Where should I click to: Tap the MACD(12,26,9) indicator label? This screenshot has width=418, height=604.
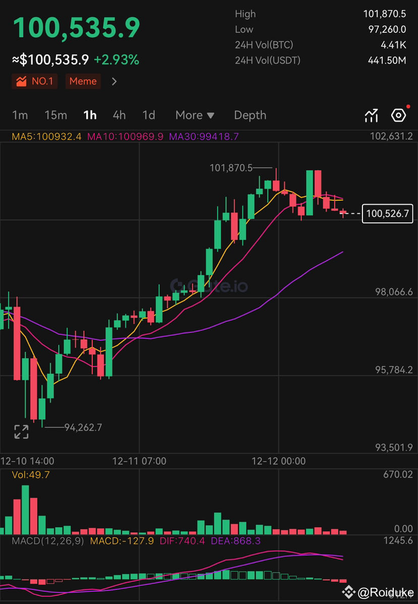48,541
